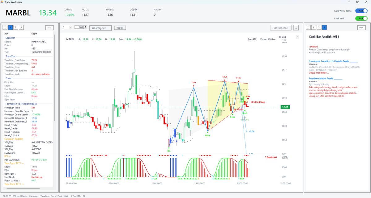Click the right panel fullscreen expand icon
The image size is (371, 198).
[x=308, y=27]
